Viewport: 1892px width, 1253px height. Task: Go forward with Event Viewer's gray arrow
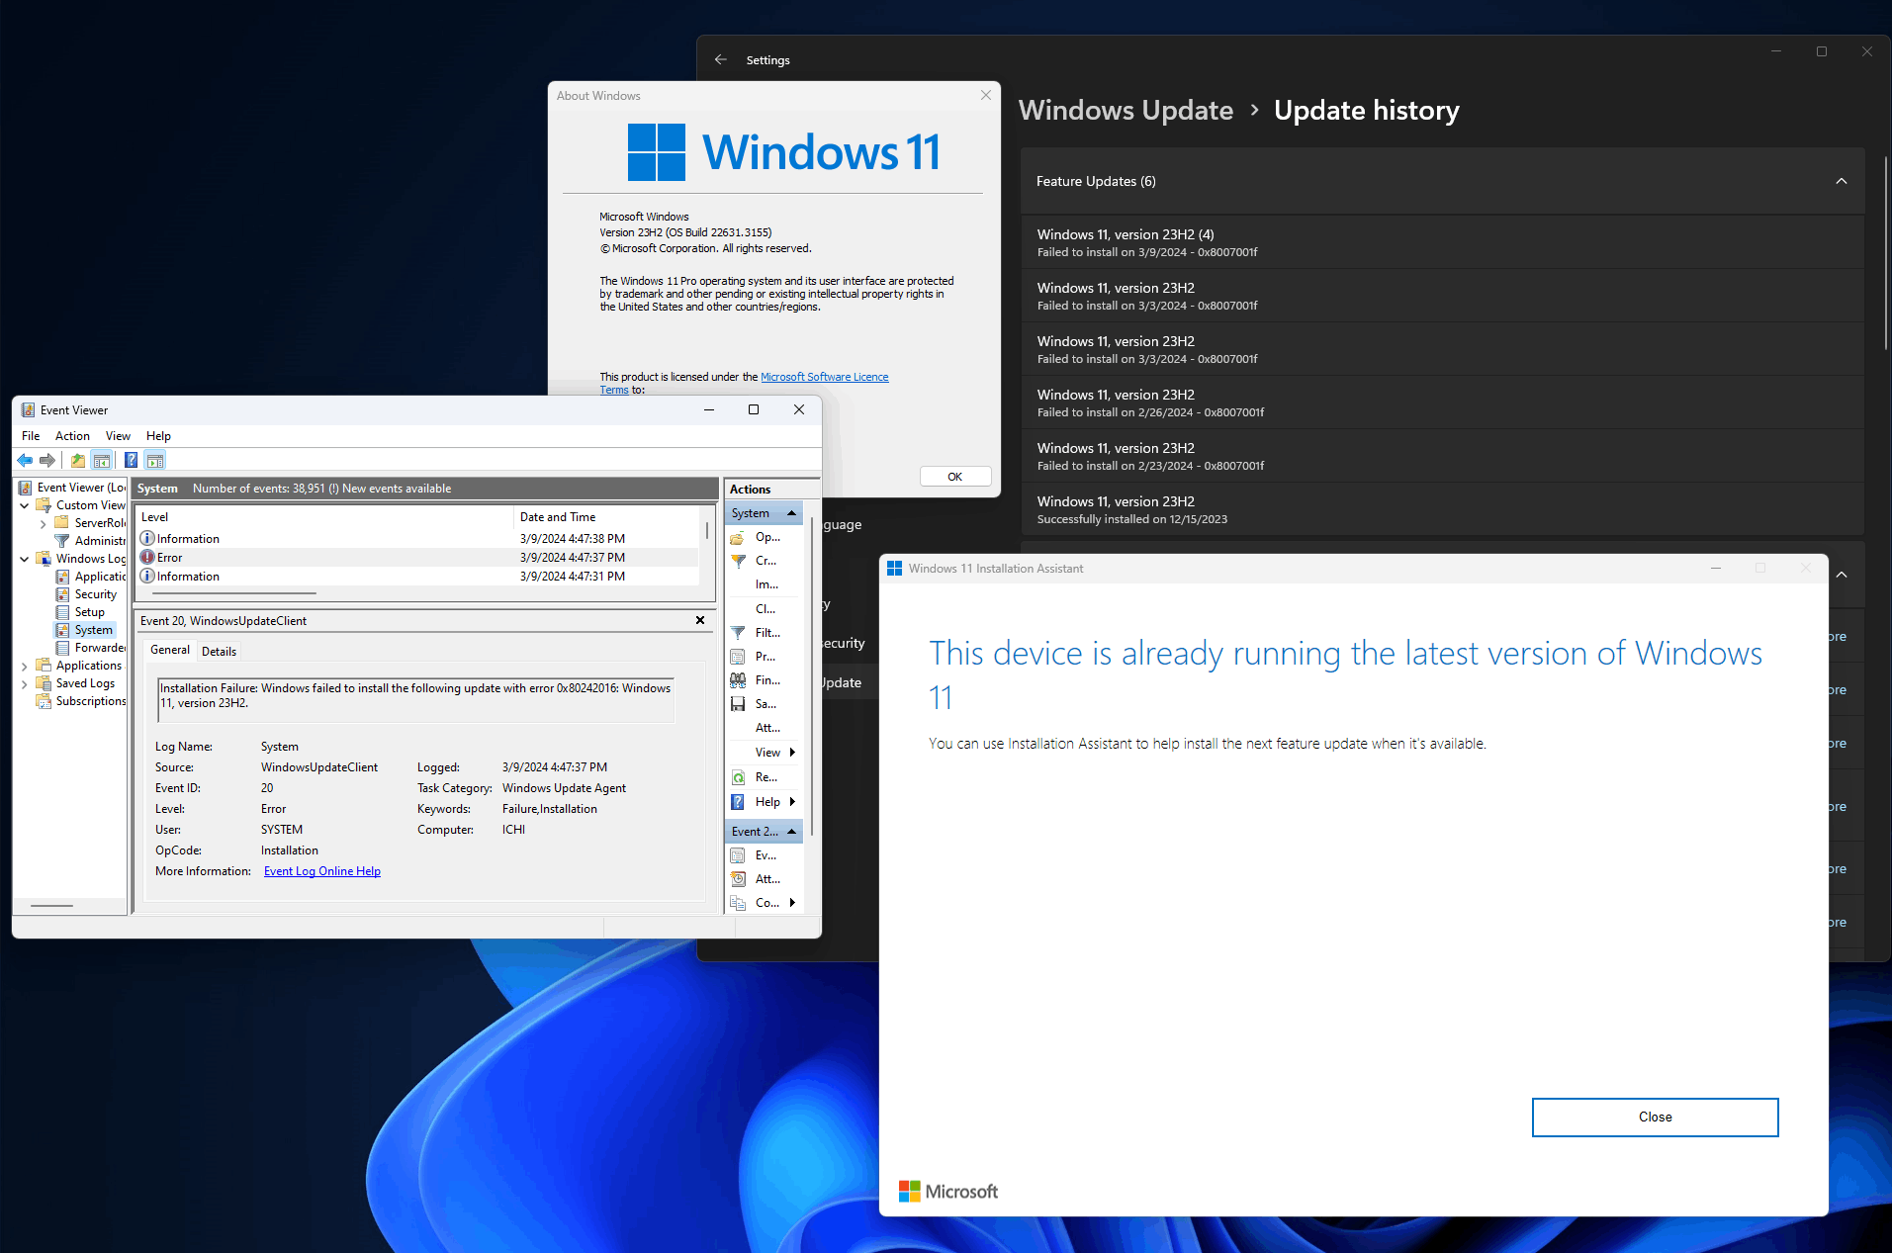click(x=46, y=460)
